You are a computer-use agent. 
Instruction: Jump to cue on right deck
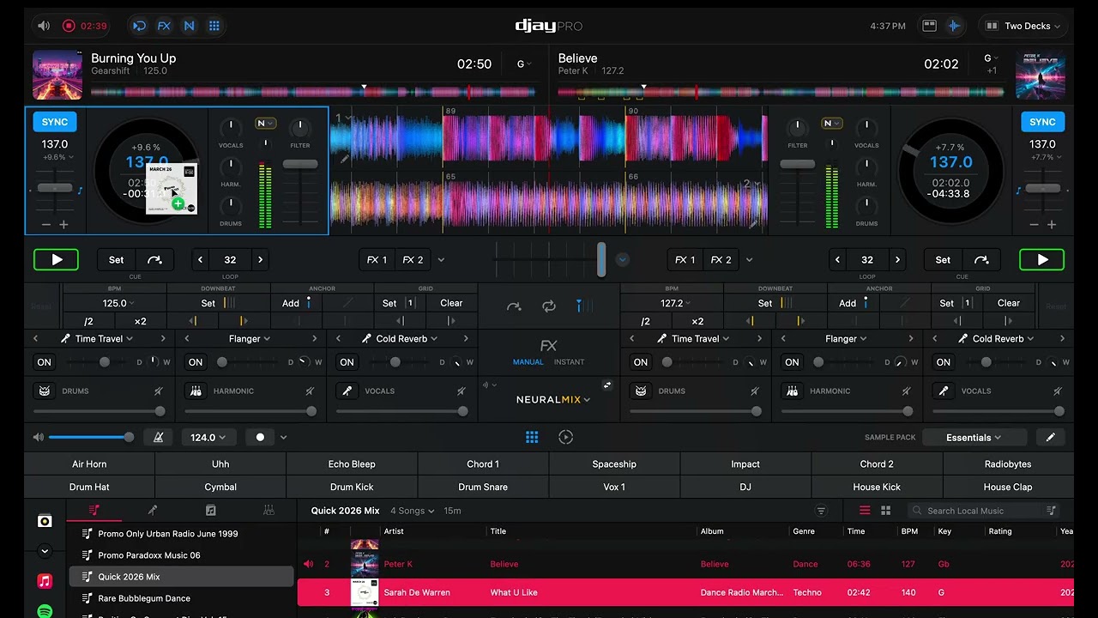tap(982, 259)
